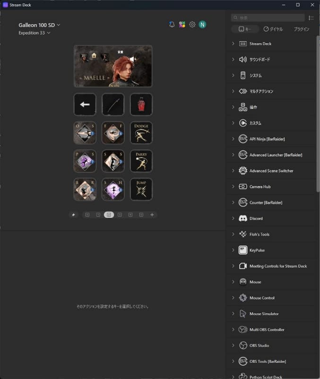The image size is (320, 379).
Task: Select the skill key labeled F F
Action: (113, 133)
